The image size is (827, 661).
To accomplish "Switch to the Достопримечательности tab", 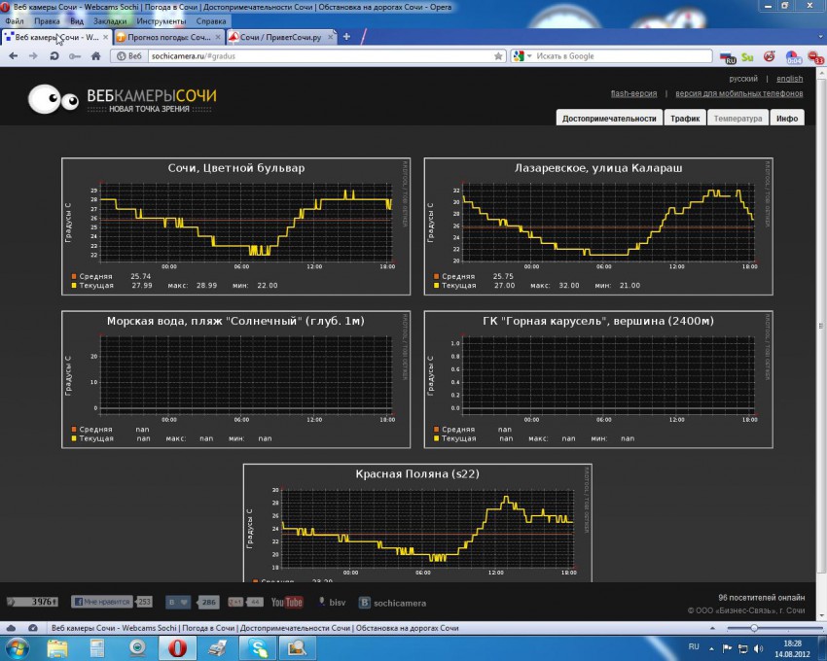I will tap(609, 118).
